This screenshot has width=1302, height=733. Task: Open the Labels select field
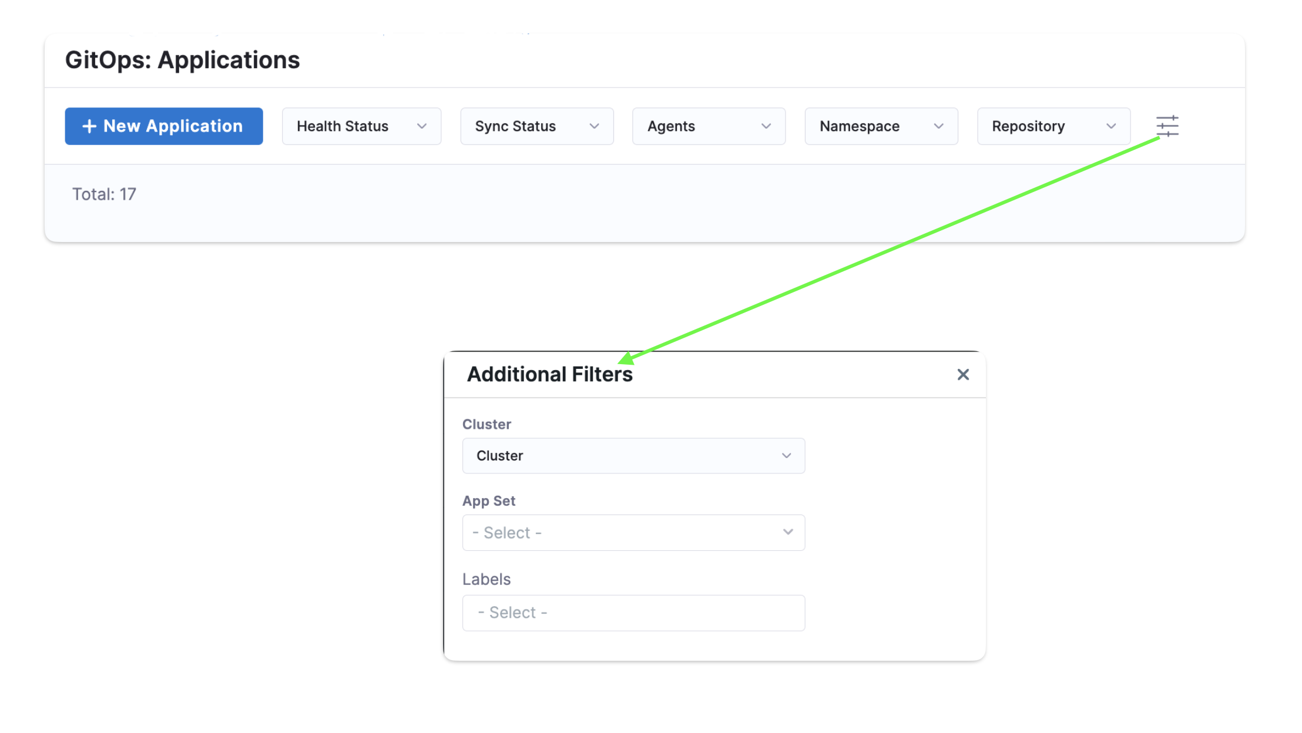633,613
